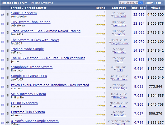Sort threads by Views header
This screenshot has width=165, height=125.
(155, 8)
